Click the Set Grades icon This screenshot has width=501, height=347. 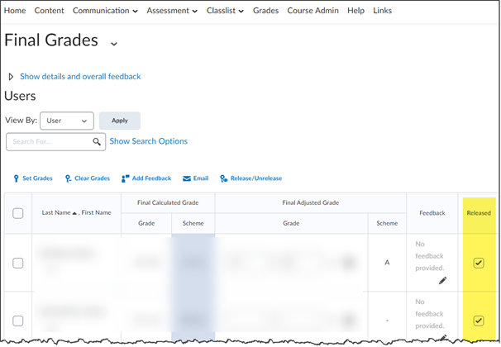click(16, 178)
